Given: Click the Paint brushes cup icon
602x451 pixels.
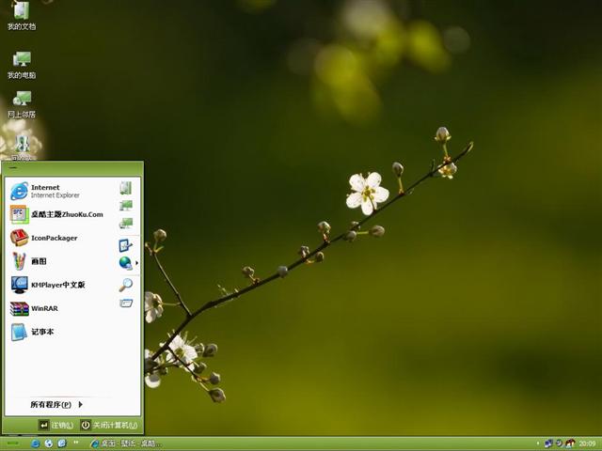Looking at the screenshot, I should (x=19, y=261).
